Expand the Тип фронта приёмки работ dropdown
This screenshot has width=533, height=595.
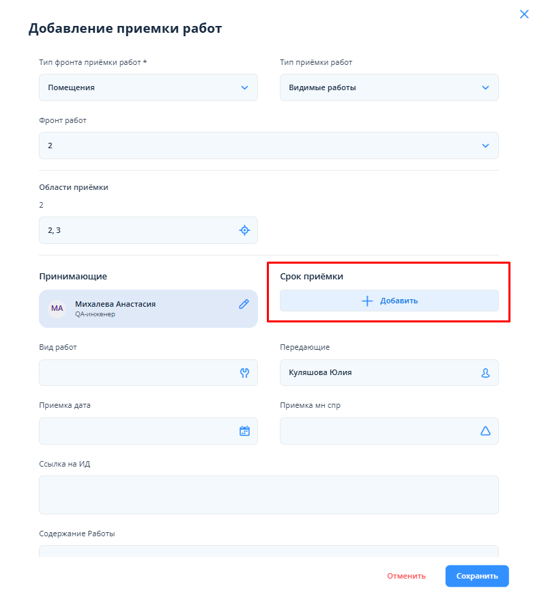click(244, 87)
